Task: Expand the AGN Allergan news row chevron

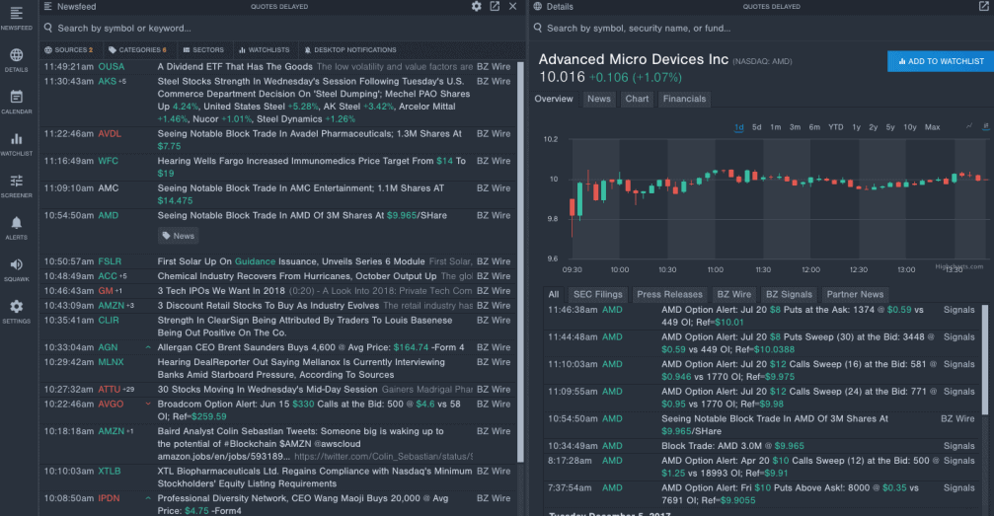Action: click(x=148, y=347)
